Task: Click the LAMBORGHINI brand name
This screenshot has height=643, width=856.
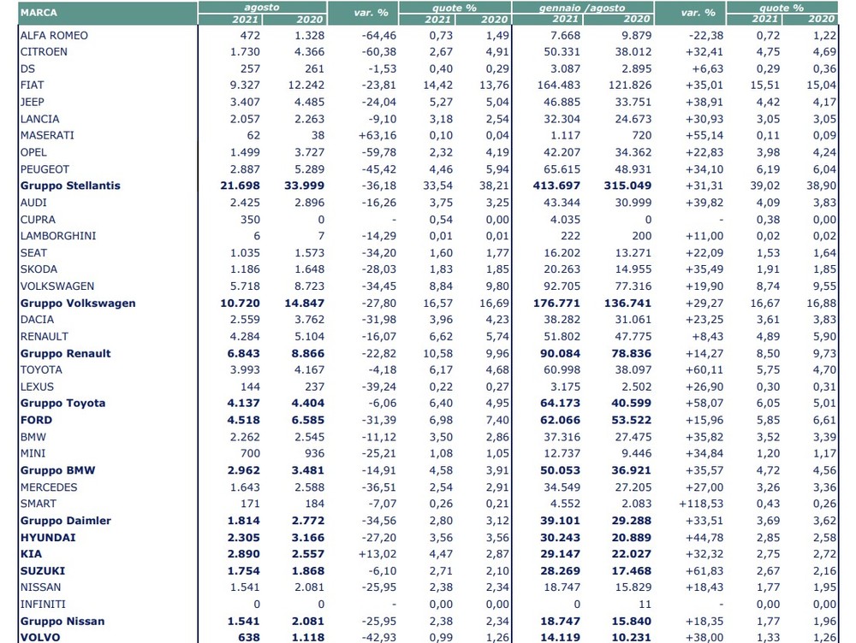Action: coord(58,236)
